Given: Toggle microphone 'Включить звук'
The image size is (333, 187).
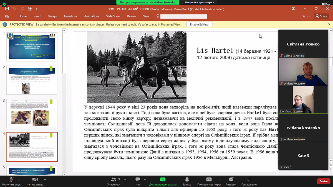Looking at the screenshot, I should coord(12,181).
